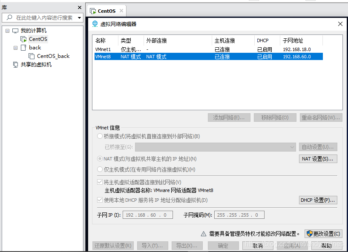Image resolution: width=348 pixels, height=252 pixels.
Task: Click the 192.168.60.0 subnet address cell
Action: click(x=297, y=57)
